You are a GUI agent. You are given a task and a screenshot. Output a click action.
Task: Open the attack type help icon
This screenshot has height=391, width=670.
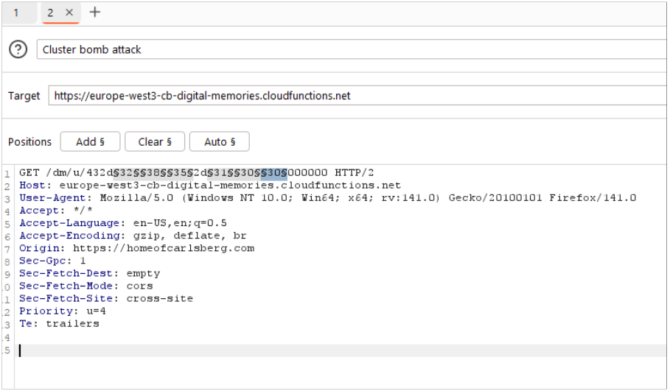pos(18,49)
